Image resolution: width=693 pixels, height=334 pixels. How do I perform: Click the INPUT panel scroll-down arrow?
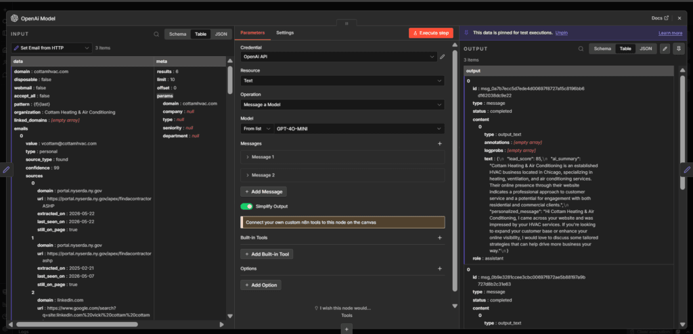(x=230, y=316)
